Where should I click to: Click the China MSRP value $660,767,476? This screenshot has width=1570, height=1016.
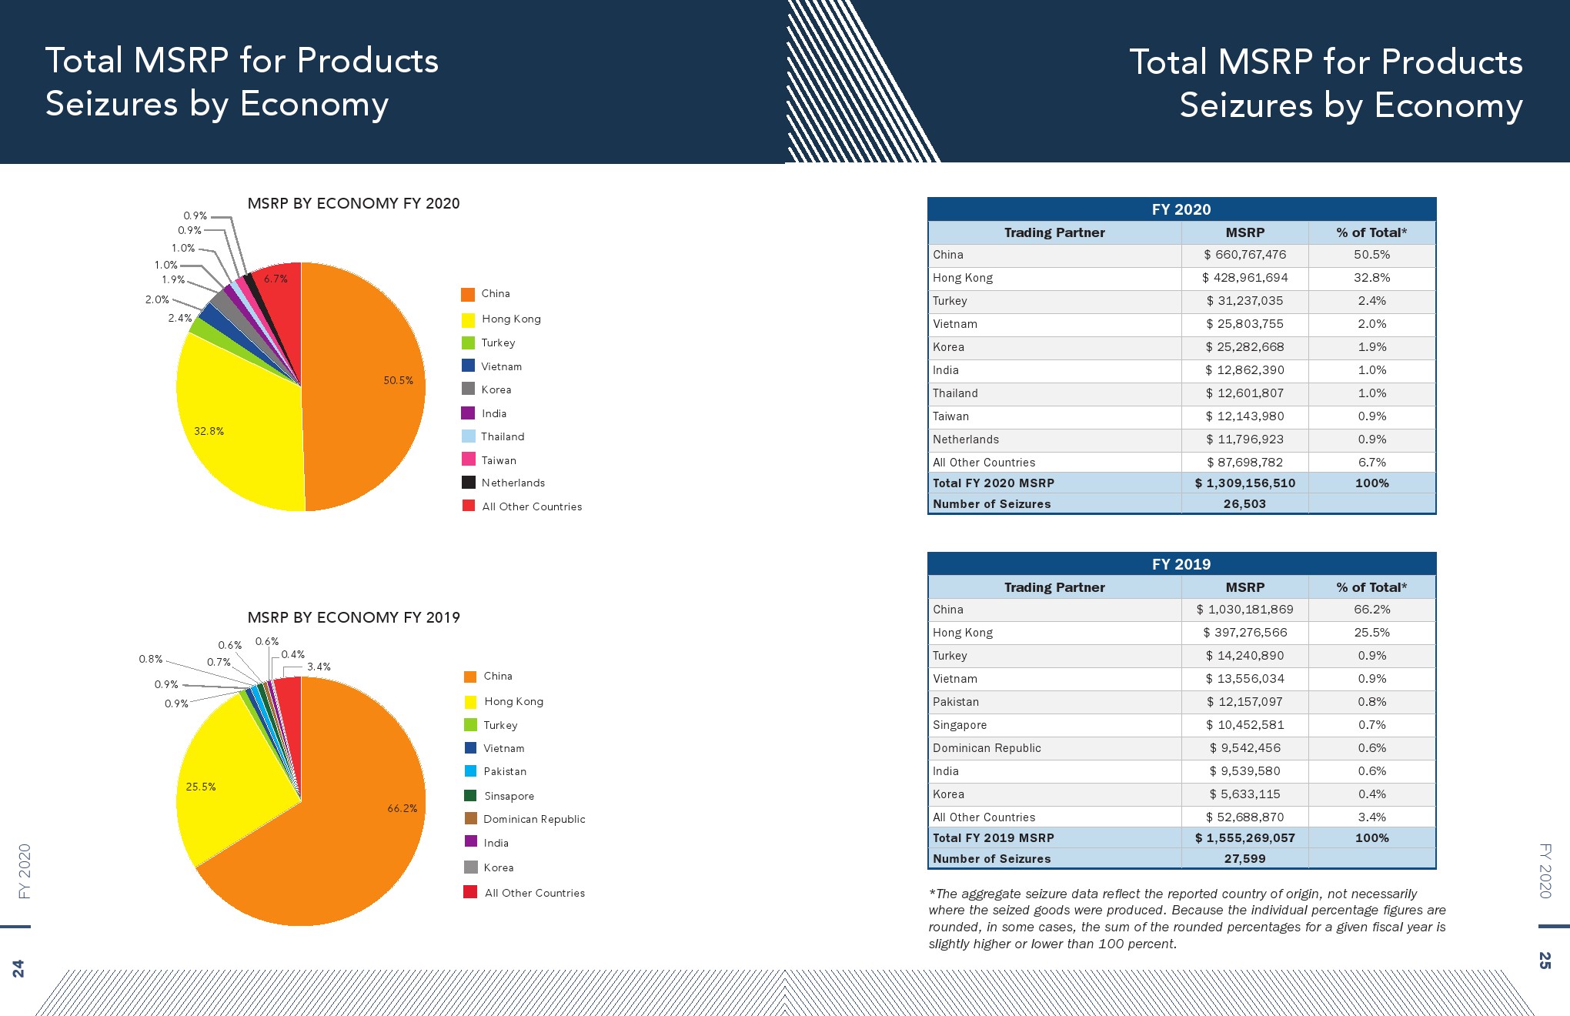pyautogui.click(x=1244, y=255)
